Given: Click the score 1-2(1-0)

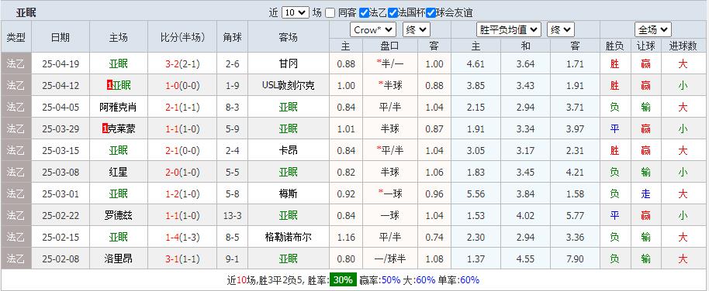Looking at the screenshot, I should (x=182, y=194).
